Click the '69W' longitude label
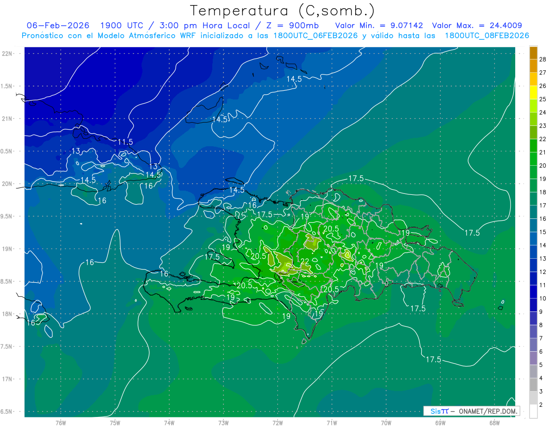This screenshot has width=555, height=429. pos(440,423)
